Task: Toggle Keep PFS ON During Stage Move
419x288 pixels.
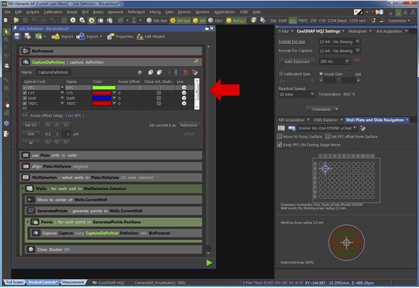Action: click(x=279, y=145)
